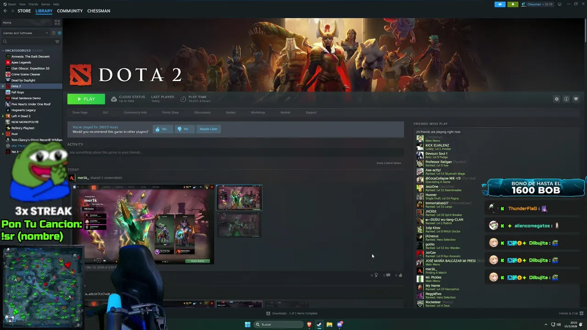
Task: Click Maybe Later button
Action: click(208, 129)
